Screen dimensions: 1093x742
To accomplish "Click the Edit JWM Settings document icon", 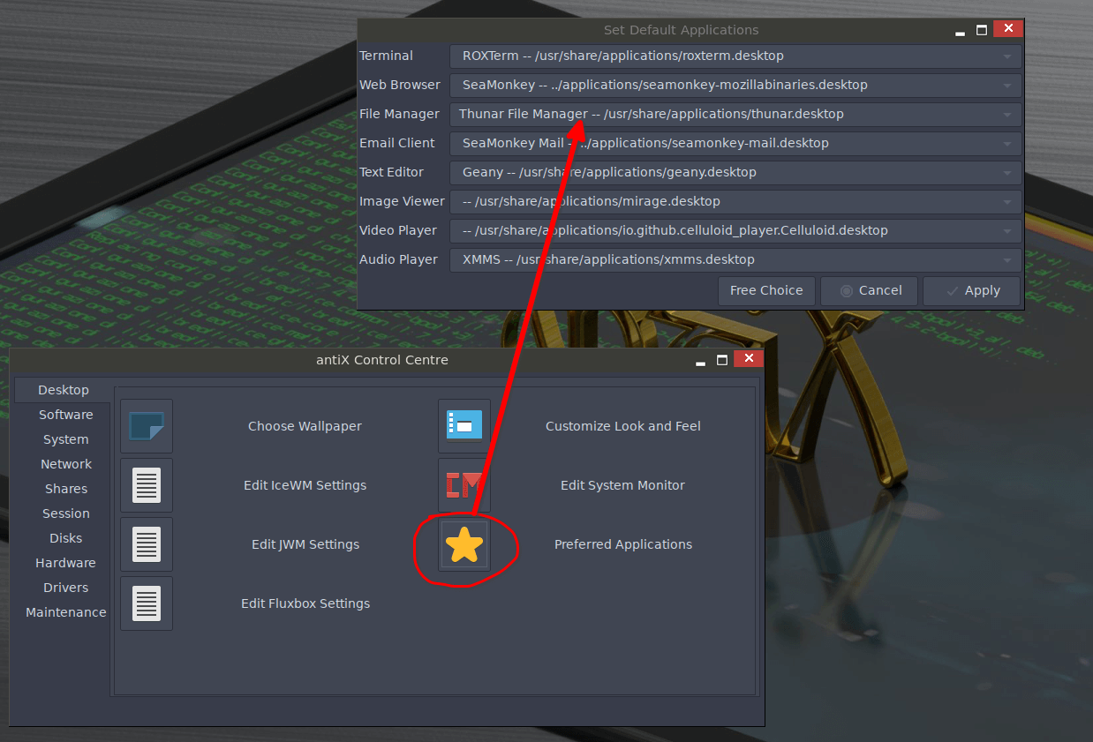I will tap(147, 544).
